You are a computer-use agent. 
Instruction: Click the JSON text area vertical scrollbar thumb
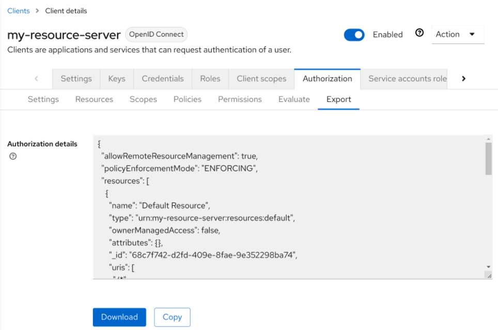pos(489,159)
